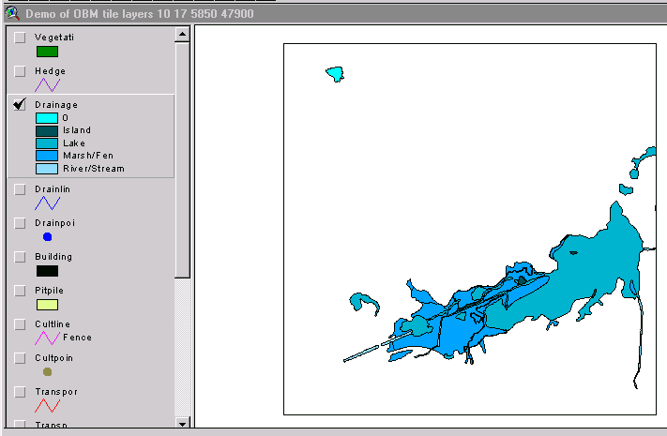The image size is (667, 436).
Task: Select the Hedge layer name
Action: pos(51,71)
